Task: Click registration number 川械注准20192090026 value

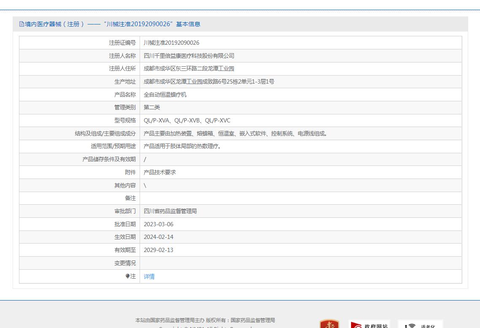Action: [171, 43]
